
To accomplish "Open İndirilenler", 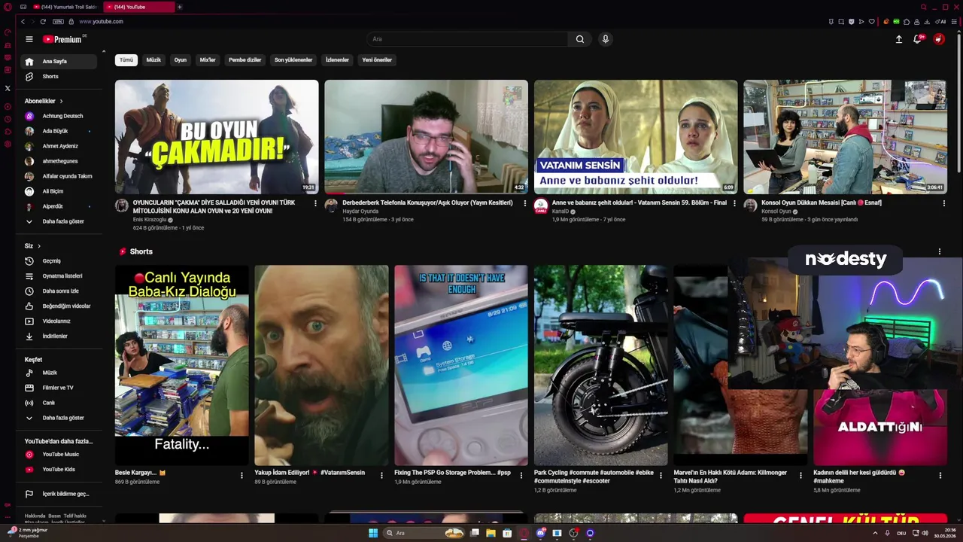I will coord(59,336).
